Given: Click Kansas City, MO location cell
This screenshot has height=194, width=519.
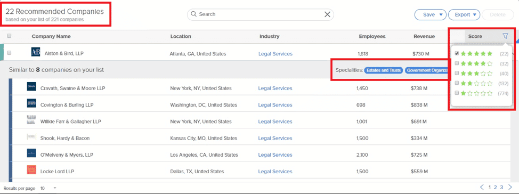Looking at the screenshot, I should (x=204, y=138).
